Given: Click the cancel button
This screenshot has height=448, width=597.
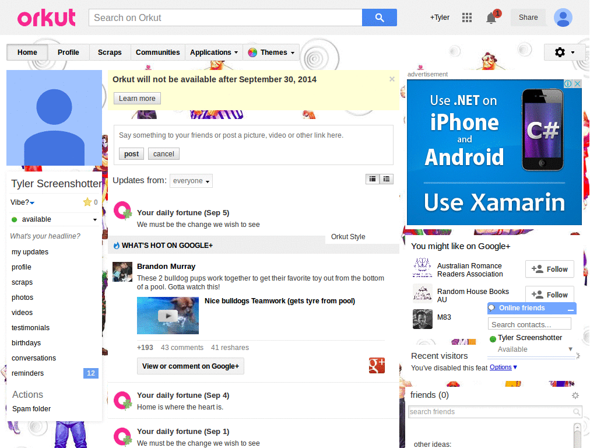Looking at the screenshot, I should 164,154.
